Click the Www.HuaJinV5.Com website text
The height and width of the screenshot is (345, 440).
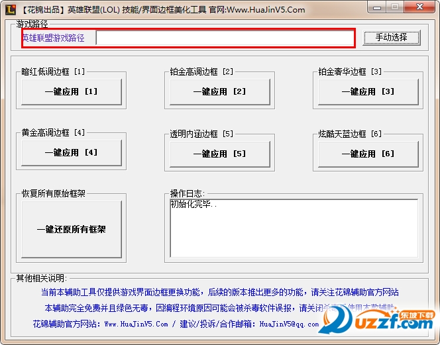[x=136, y=324]
